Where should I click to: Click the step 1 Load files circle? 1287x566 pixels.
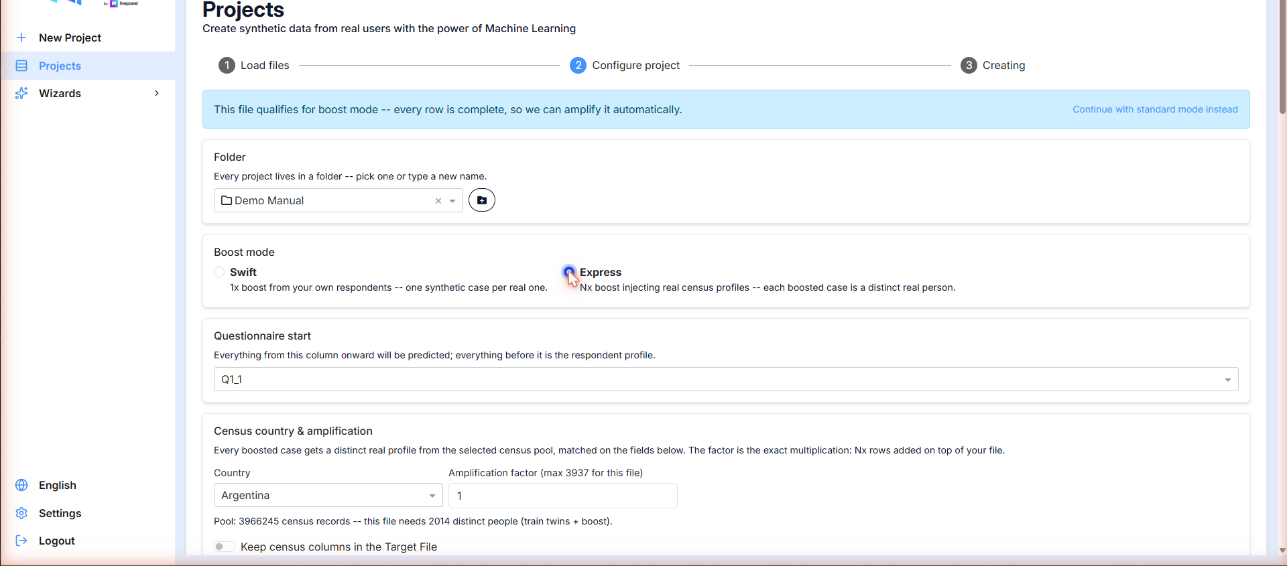tap(227, 65)
